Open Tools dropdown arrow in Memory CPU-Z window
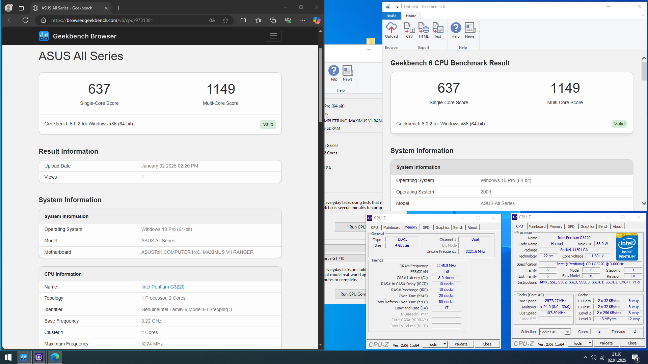 pyautogui.click(x=444, y=344)
